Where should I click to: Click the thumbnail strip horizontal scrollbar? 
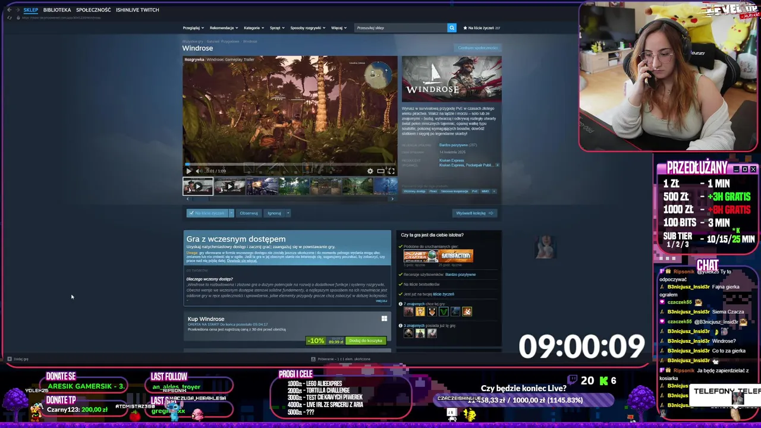tap(290, 199)
